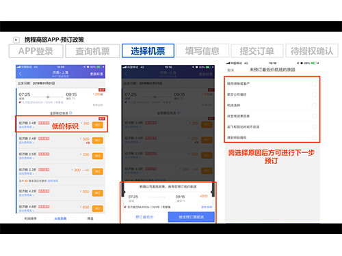
Task: Open the 筛选 filter option in bottom bar
Action: pyautogui.click(x=90, y=218)
